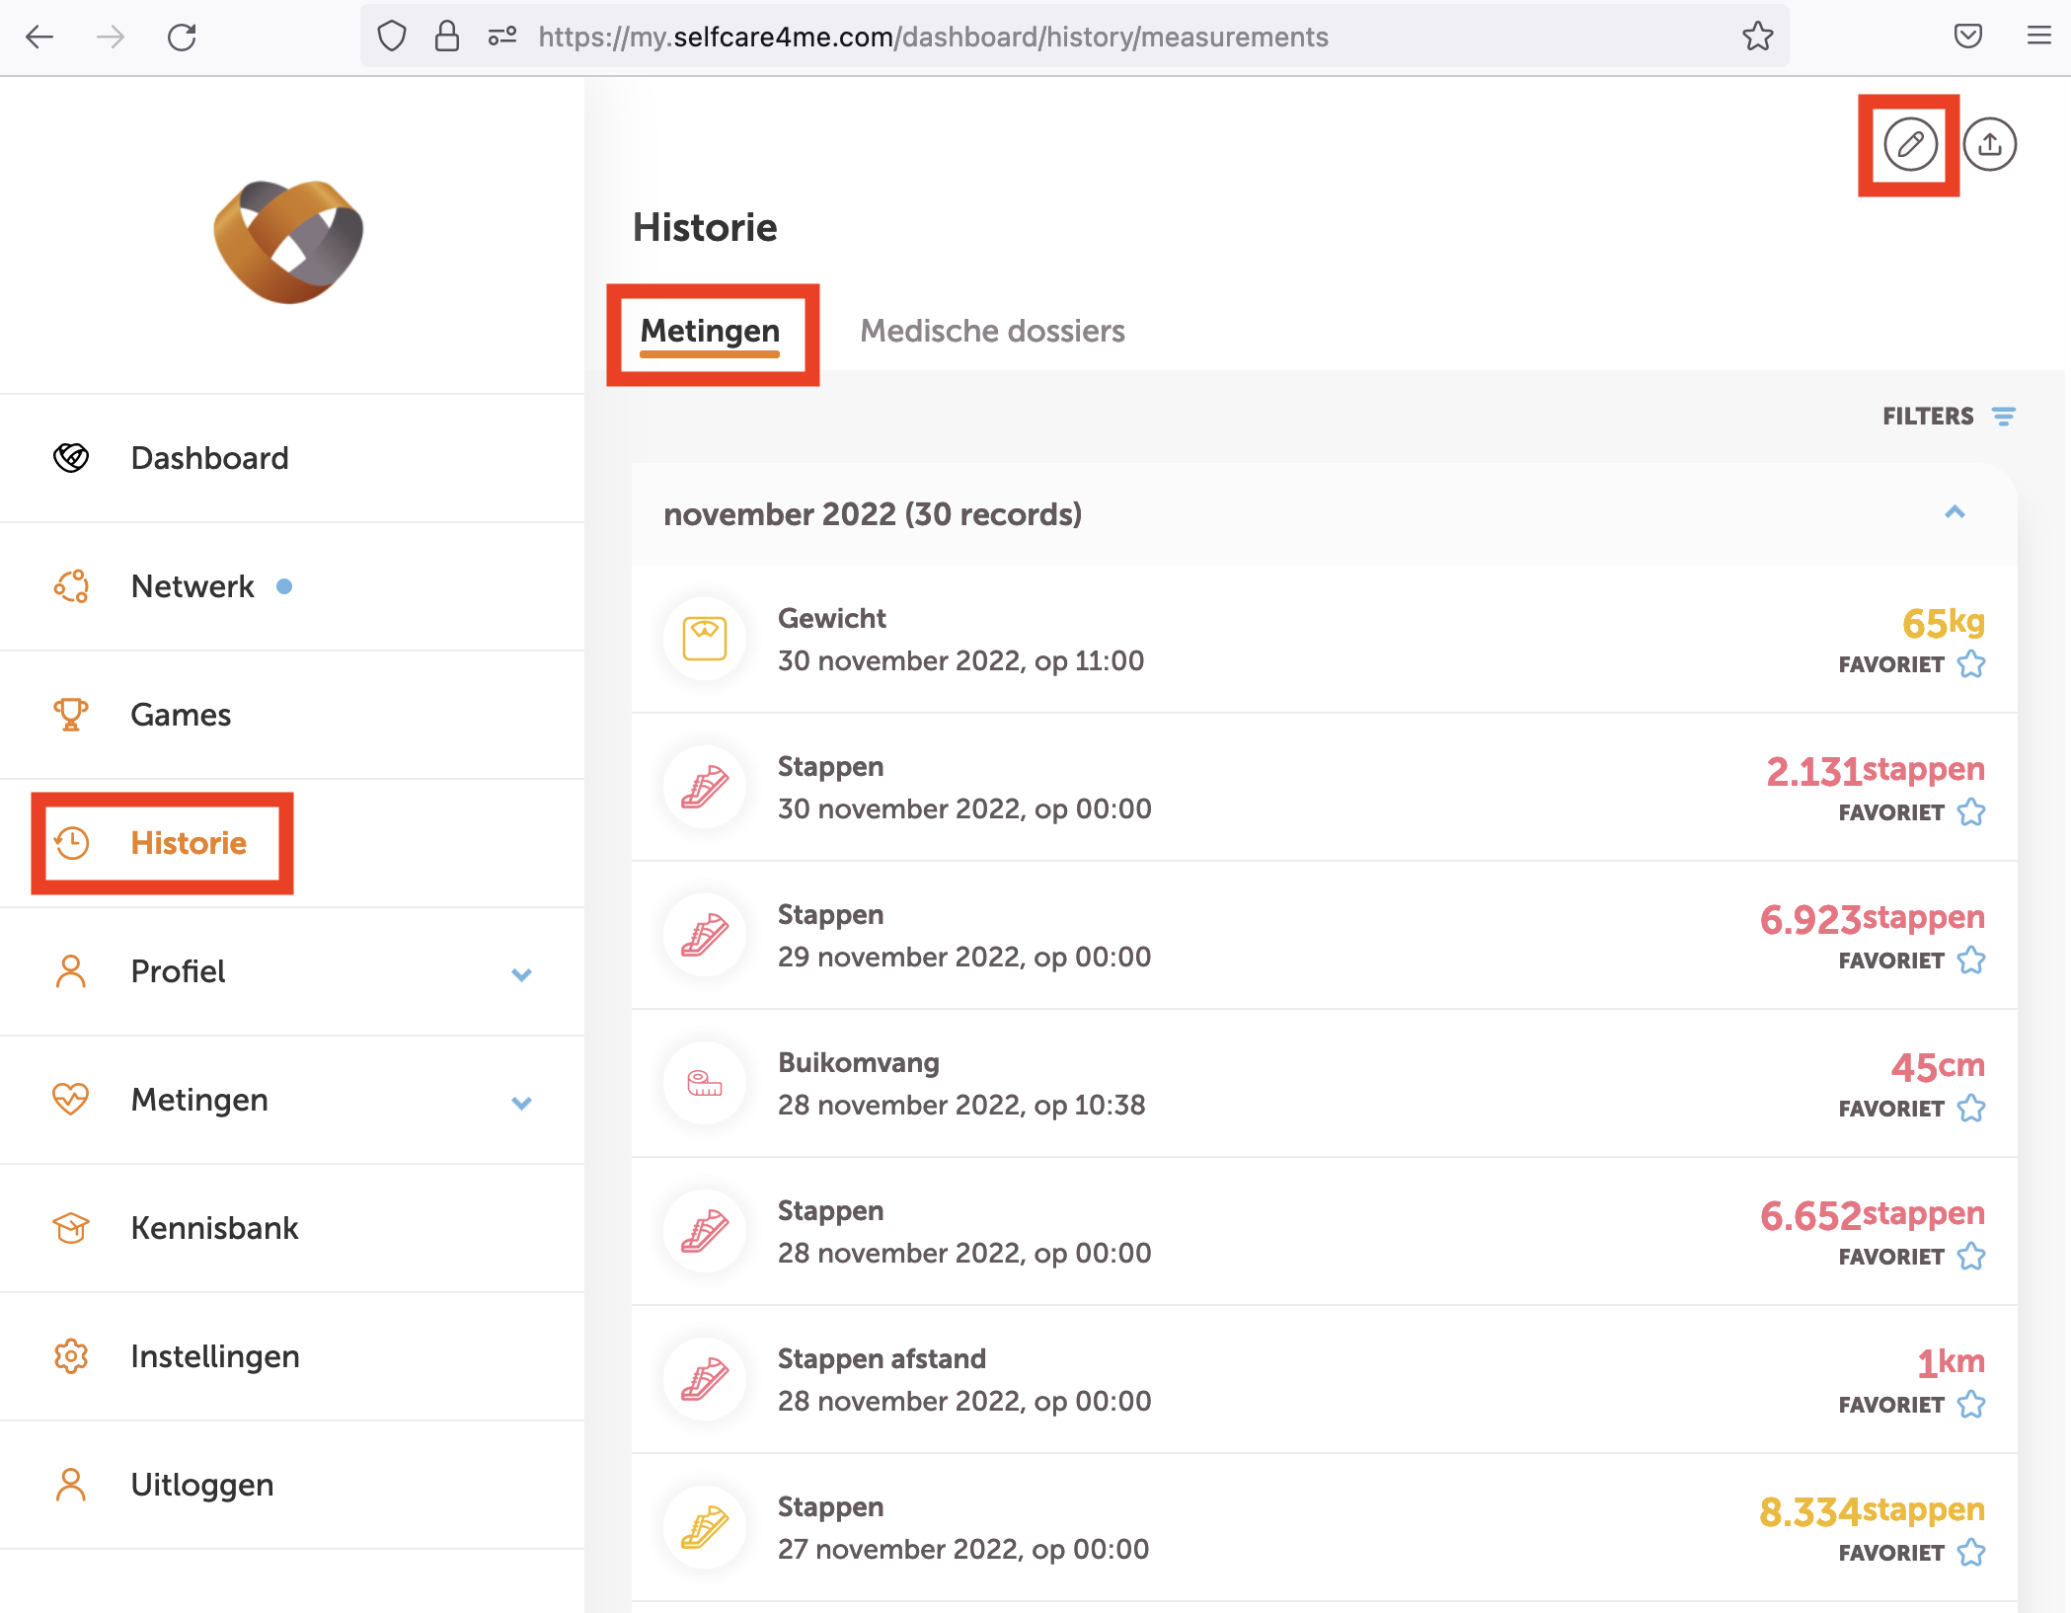Toggle favoriet star for Buikomvang 45cm
Screen dimensions: 2071x1613
tap(1971, 1109)
